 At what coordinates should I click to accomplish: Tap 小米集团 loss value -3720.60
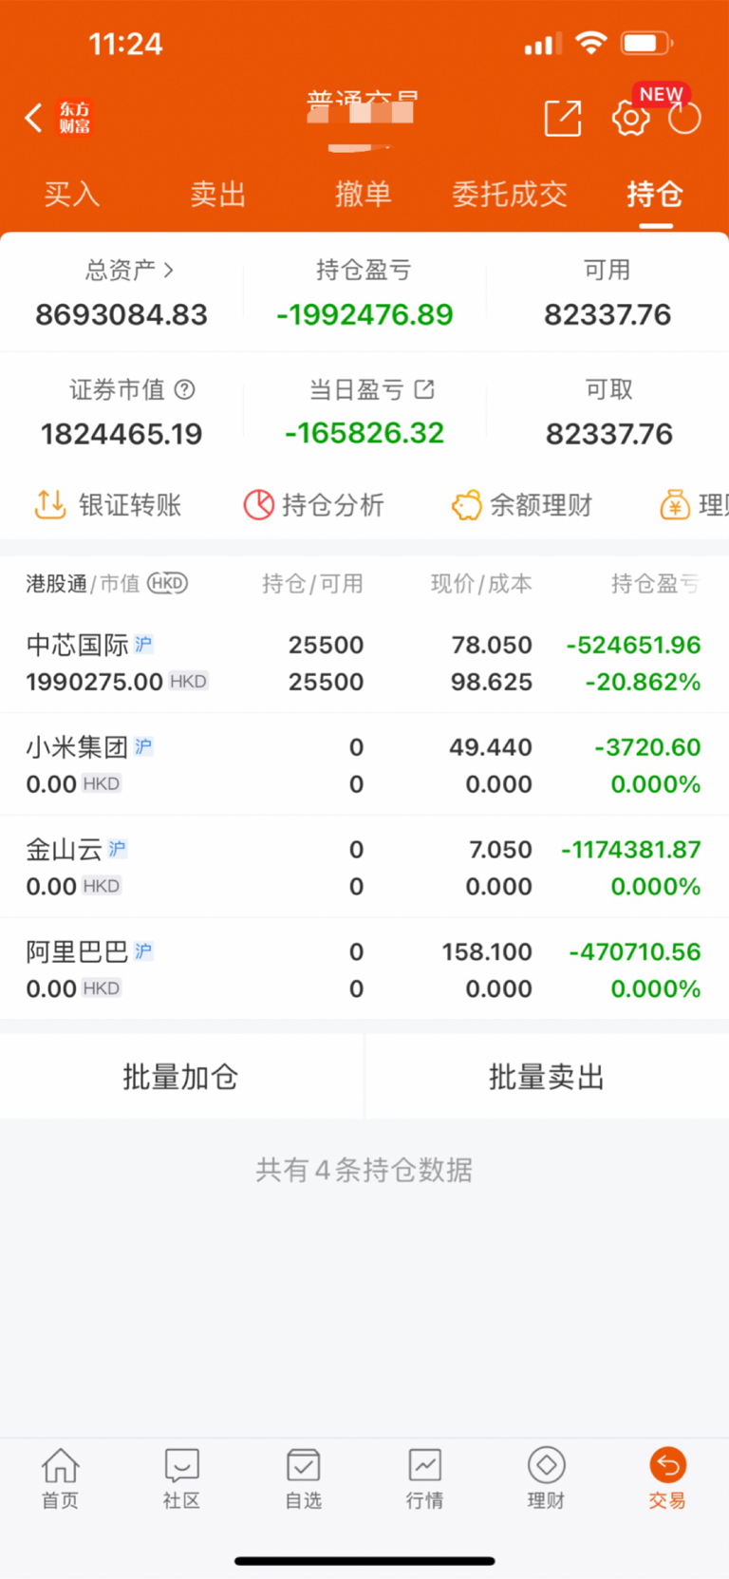click(x=647, y=747)
